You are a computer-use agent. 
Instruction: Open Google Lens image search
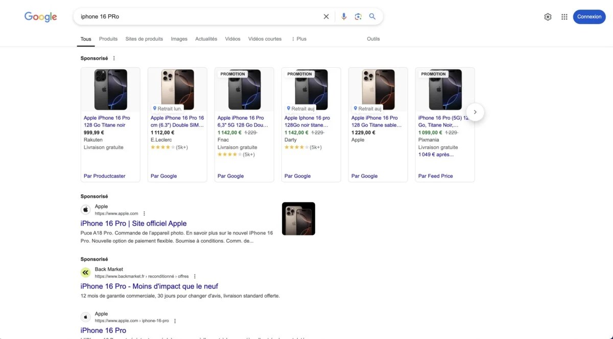(358, 17)
